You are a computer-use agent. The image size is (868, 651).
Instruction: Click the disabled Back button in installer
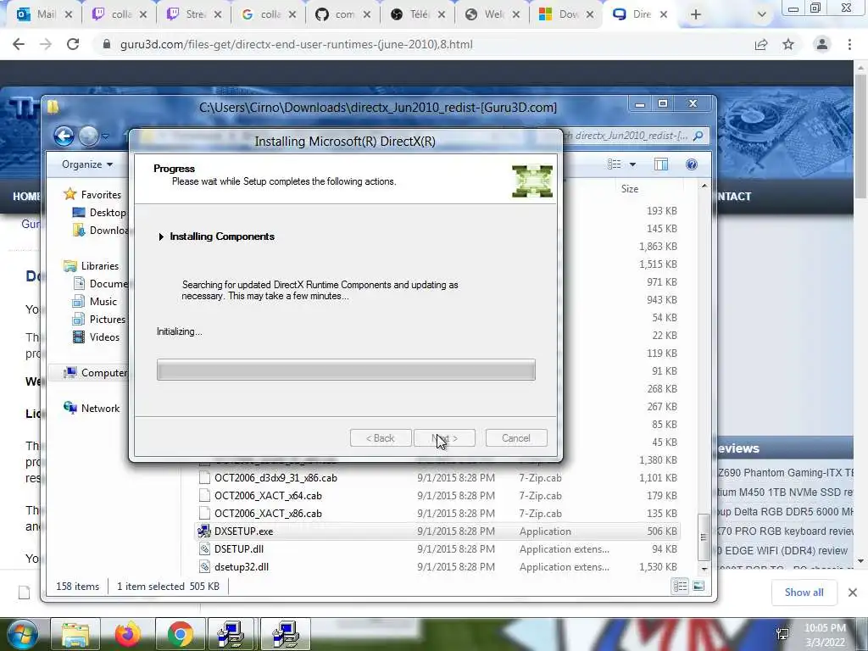pyautogui.click(x=381, y=438)
